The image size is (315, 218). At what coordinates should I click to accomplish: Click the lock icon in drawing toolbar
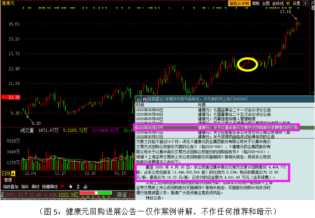click(84, 187)
